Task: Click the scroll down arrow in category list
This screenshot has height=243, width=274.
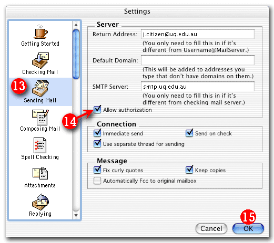Action: pyautogui.click(x=76, y=215)
